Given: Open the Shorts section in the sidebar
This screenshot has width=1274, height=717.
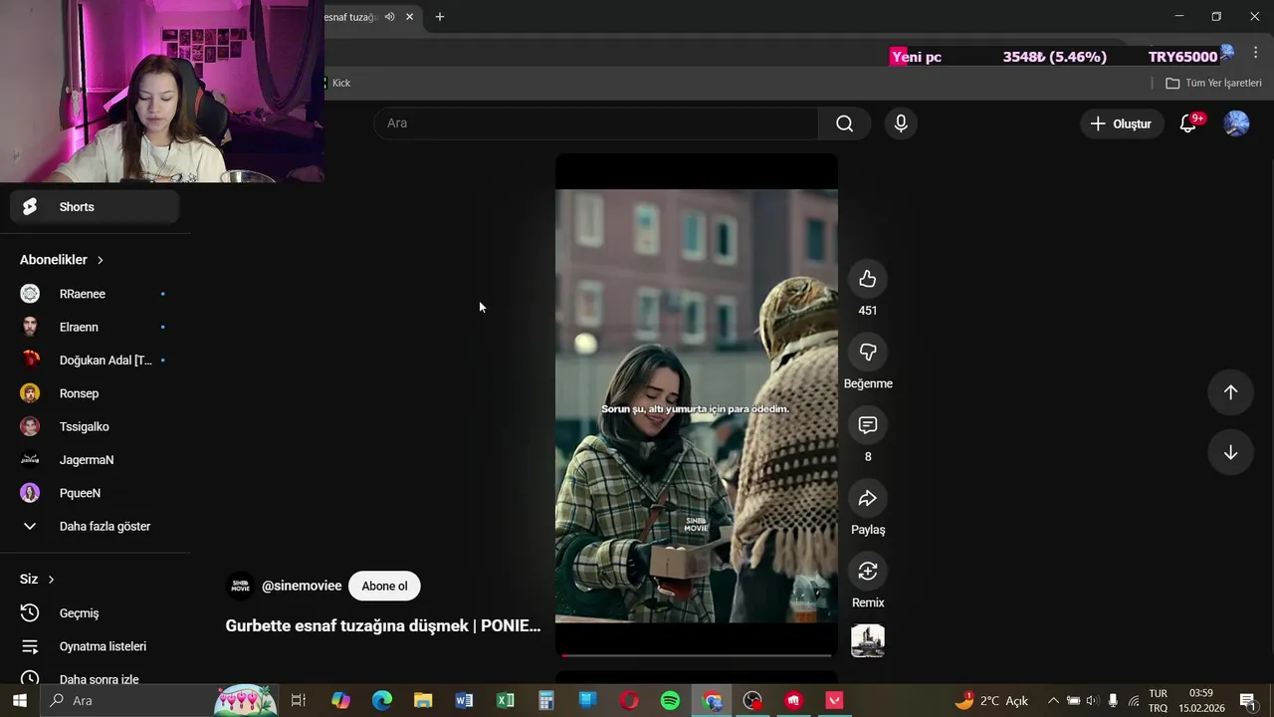Looking at the screenshot, I should click(95, 207).
